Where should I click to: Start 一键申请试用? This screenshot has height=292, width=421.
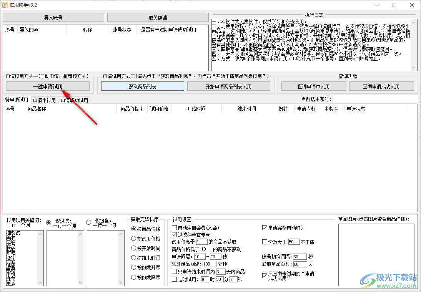tap(48, 86)
